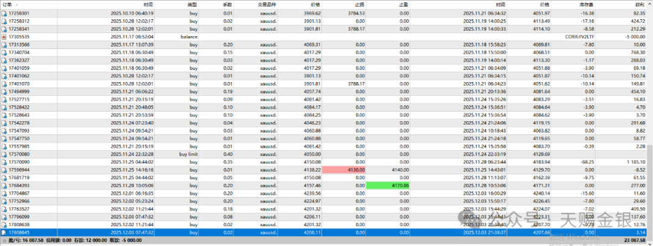Select order number 17752966
This screenshot has height=246, width=653.
(19, 201)
